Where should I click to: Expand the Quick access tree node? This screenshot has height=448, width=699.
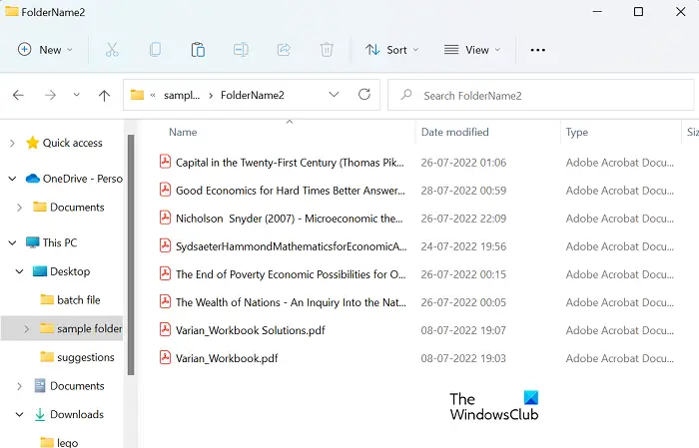pos(12,143)
